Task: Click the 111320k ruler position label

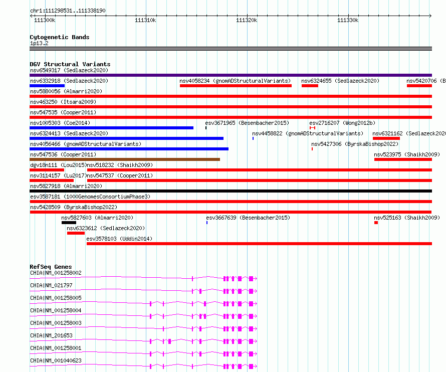Action: [x=247, y=20]
